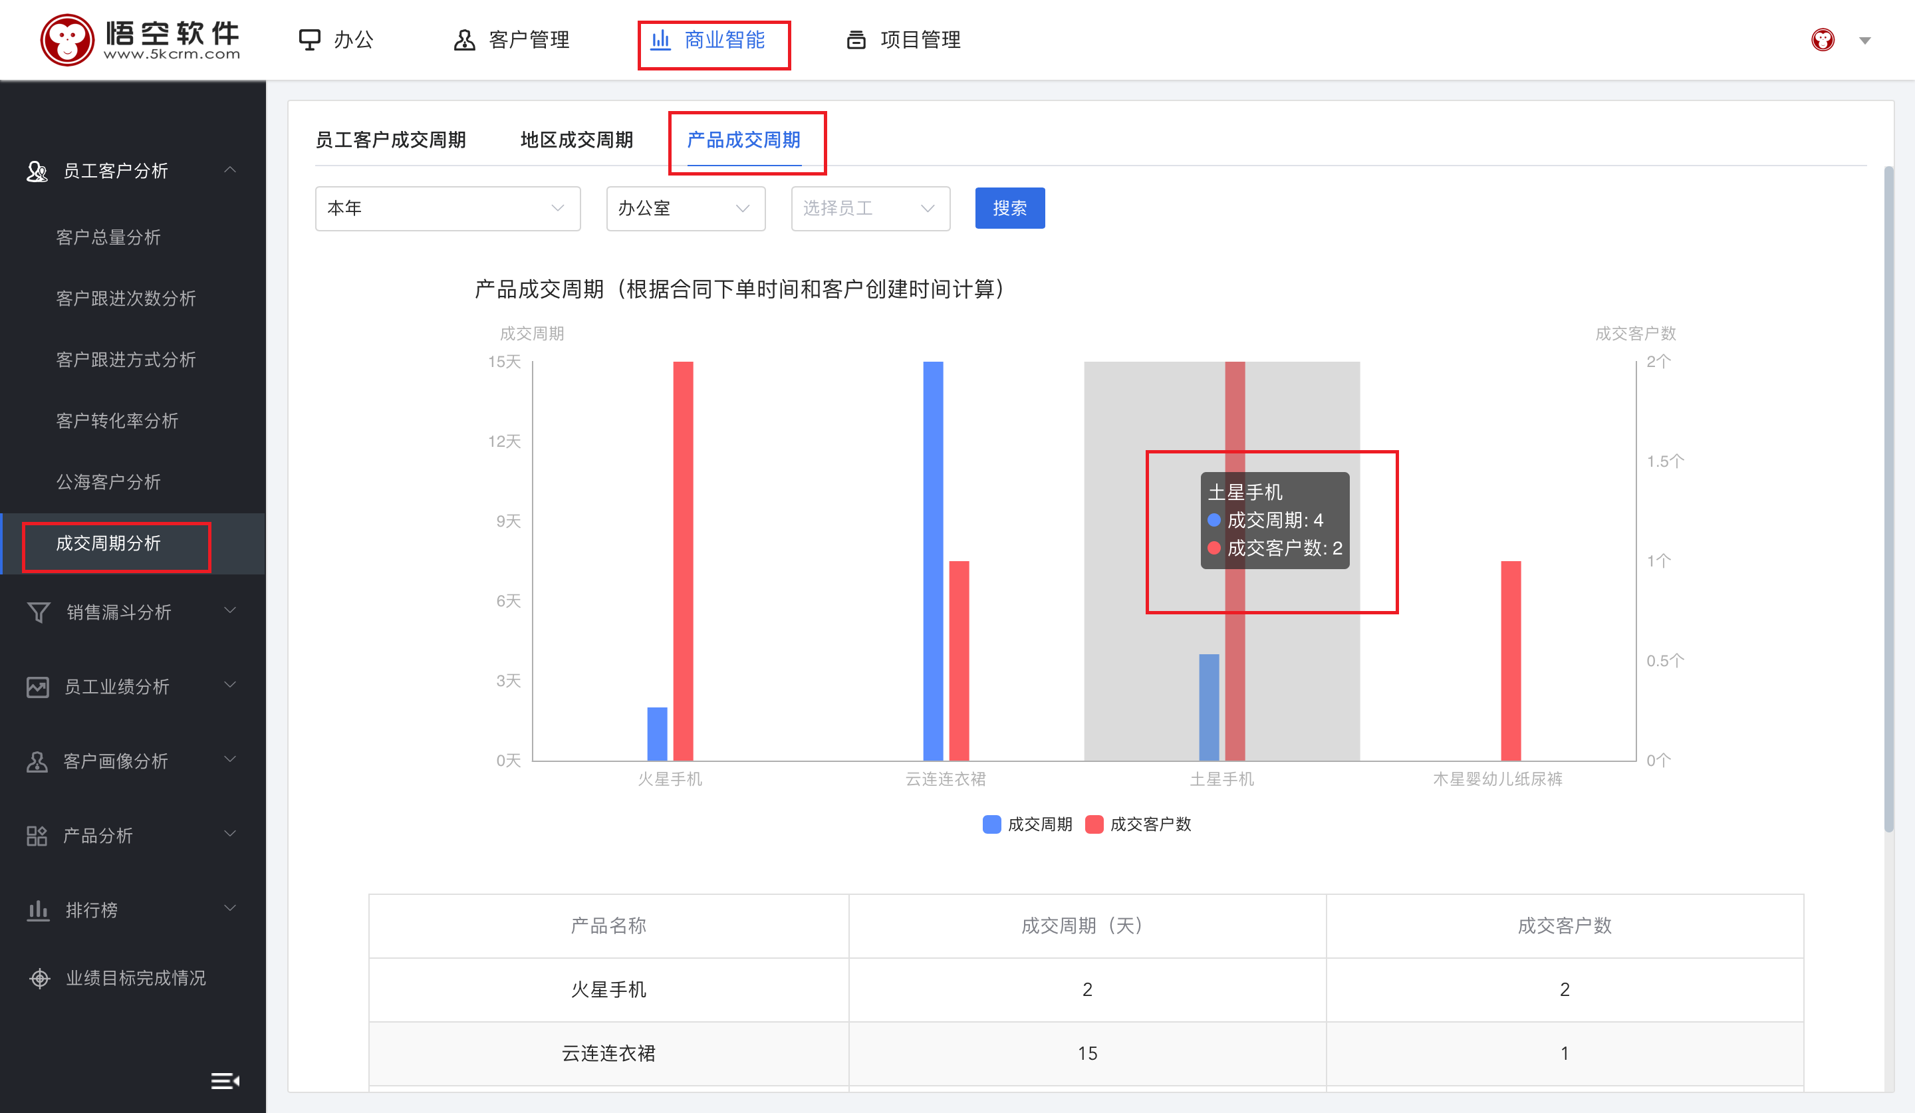Click the blue 搜索 button

coord(1010,208)
